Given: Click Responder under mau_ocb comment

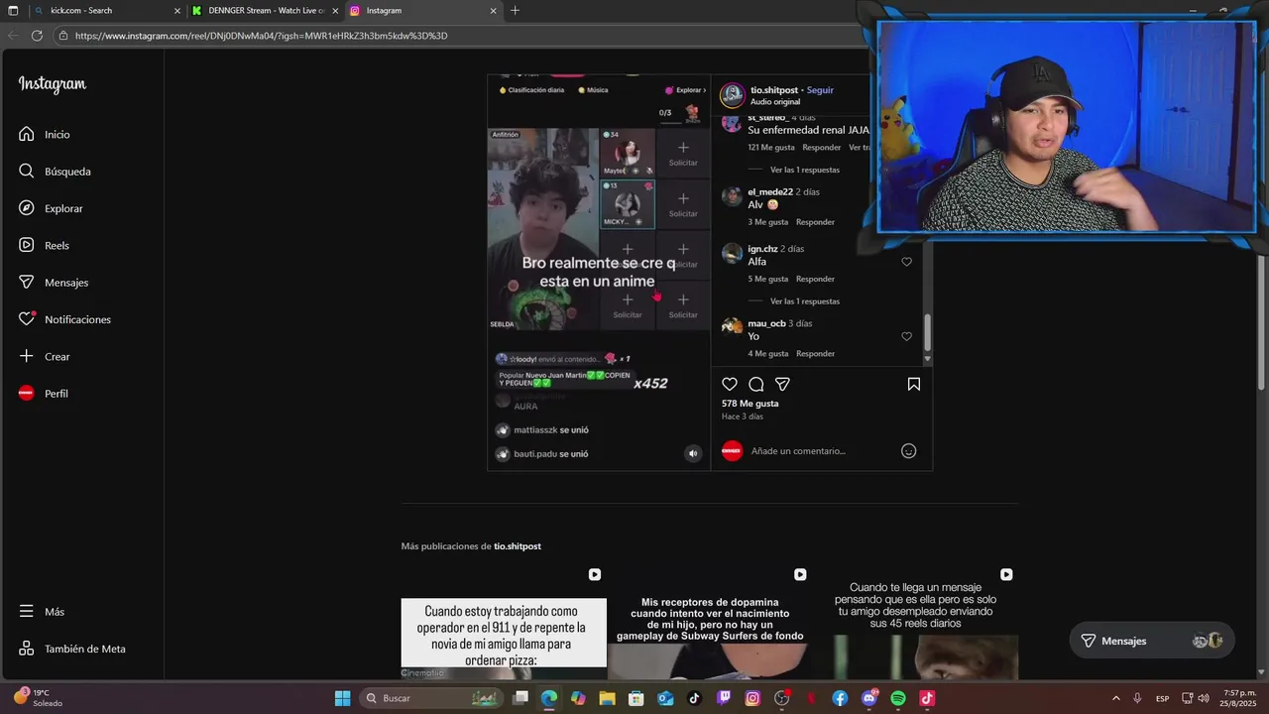Looking at the screenshot, I should [816, 354].
